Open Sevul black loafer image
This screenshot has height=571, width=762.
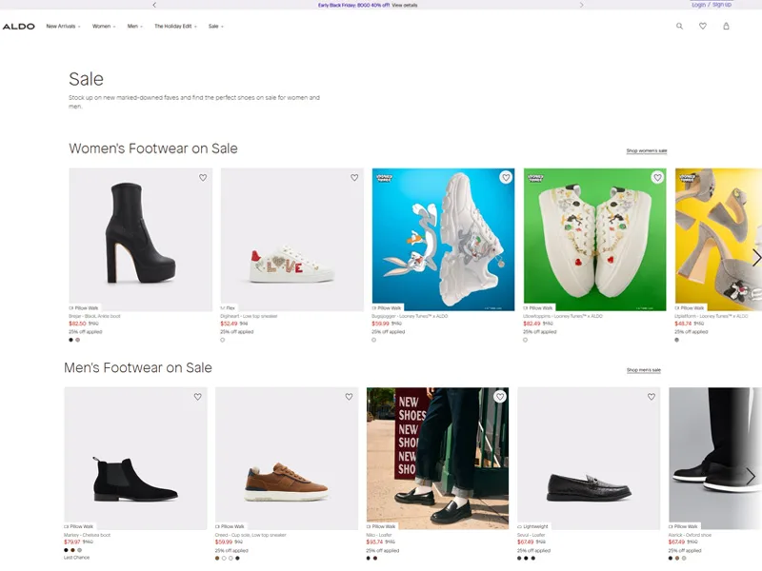point(589,459)
